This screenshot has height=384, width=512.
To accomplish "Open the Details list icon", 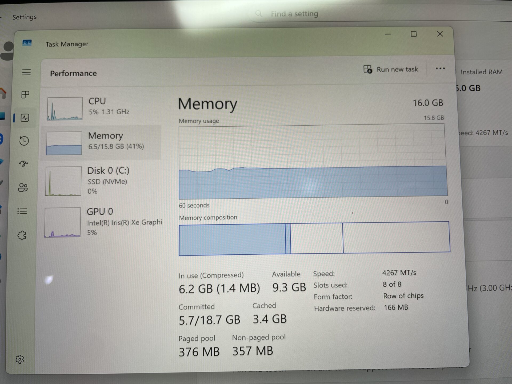I will tap(22, 211).
